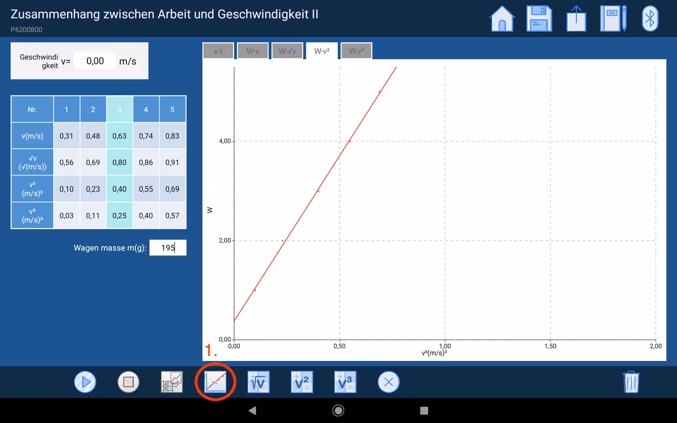Stop measurement with the square stop button
Image resolution: width=677 pixels, height=423 pixels.
(128, 382)
